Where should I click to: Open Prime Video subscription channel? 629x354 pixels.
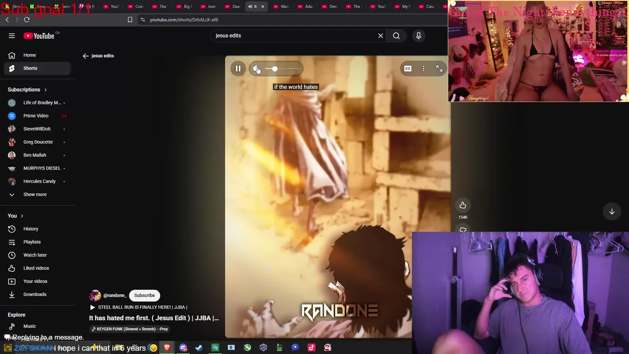(38, 116)
